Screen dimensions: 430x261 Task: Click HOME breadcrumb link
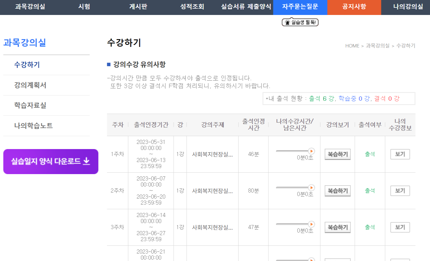(x=352, y=46)
